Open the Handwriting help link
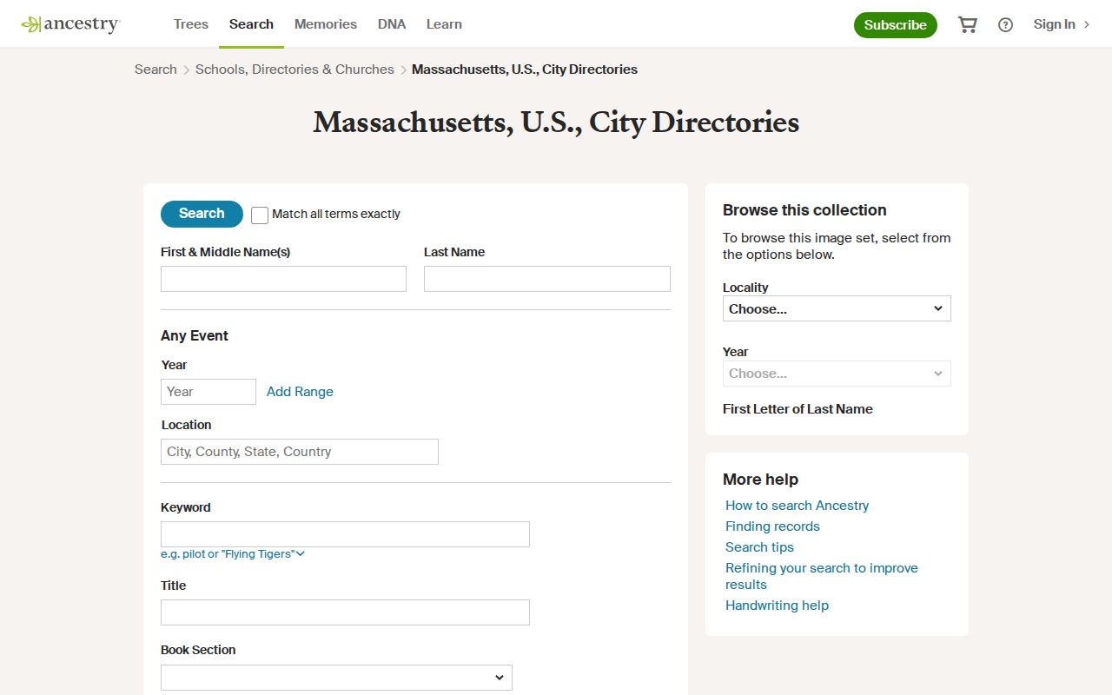The width and height of the screenshot is (1112, 695). (x=777, y=606)
